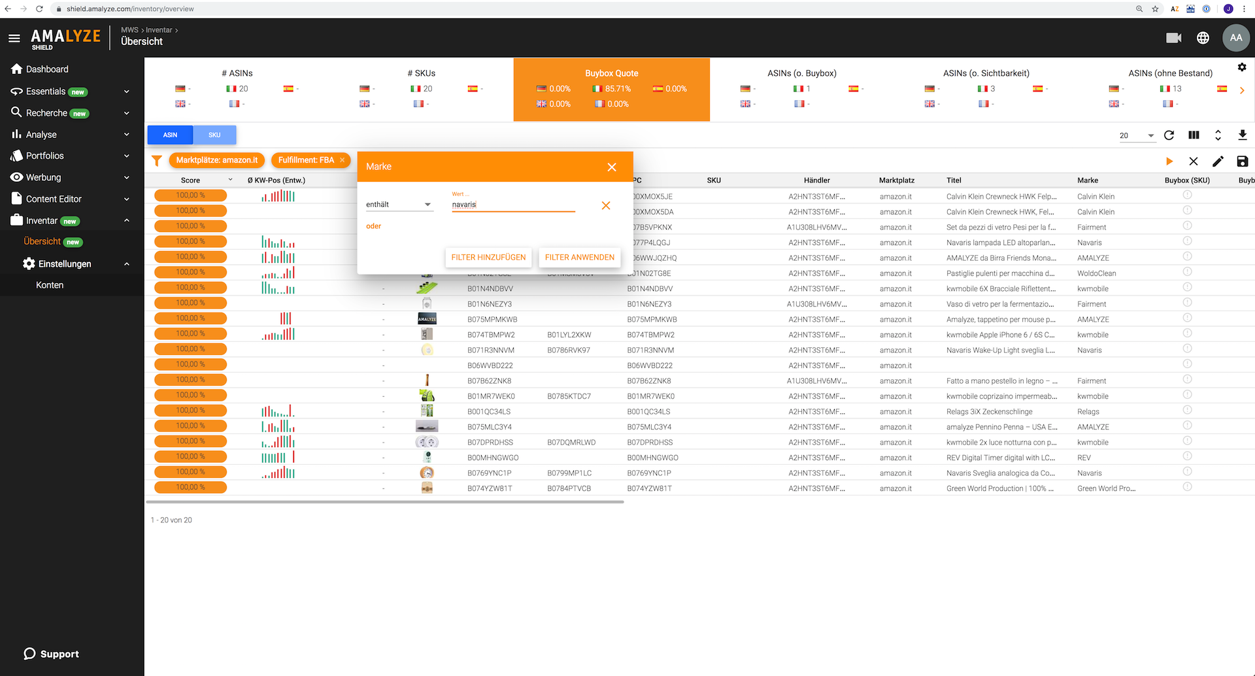Switch to the ASIN tab
Screen dimensions: 1255x676
[x=170, y=135]
